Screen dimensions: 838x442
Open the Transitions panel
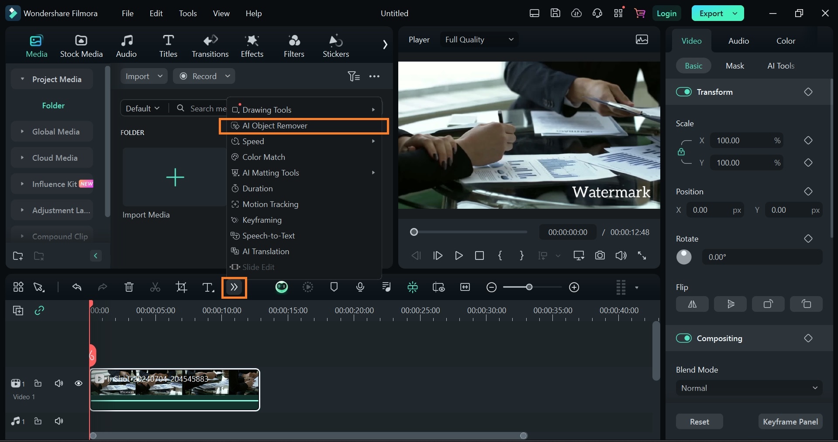(210, 46)
